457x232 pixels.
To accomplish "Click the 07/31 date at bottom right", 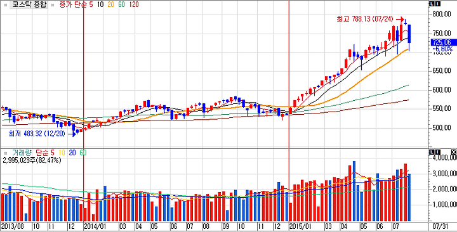I will point(440,226).
